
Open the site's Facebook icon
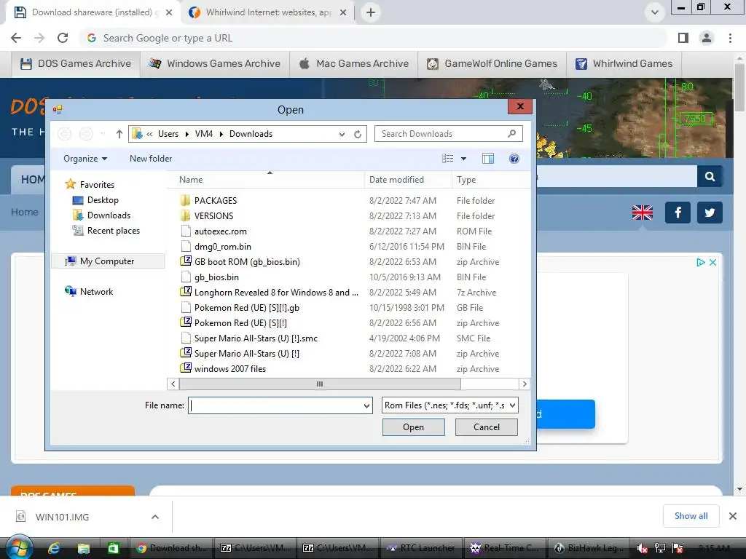pyautogui.click(x=678, y=213)
